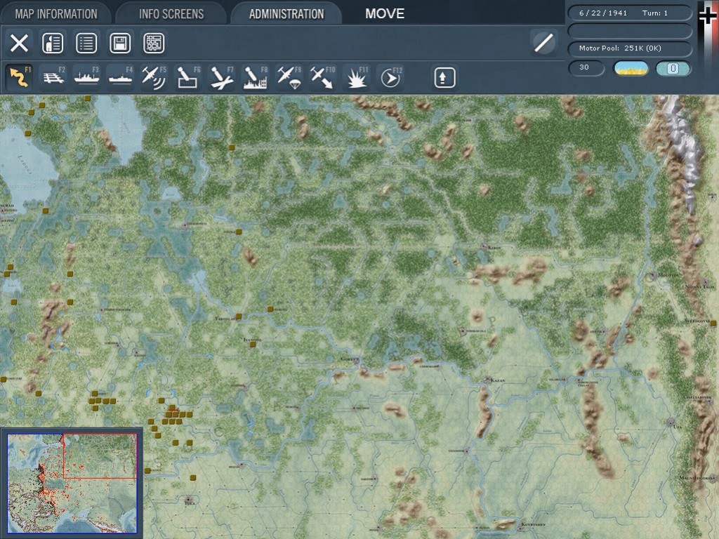Switch to F5 air reconnaissance mode
This screenshot has height=539, width=719.
[x=154, y=76]
